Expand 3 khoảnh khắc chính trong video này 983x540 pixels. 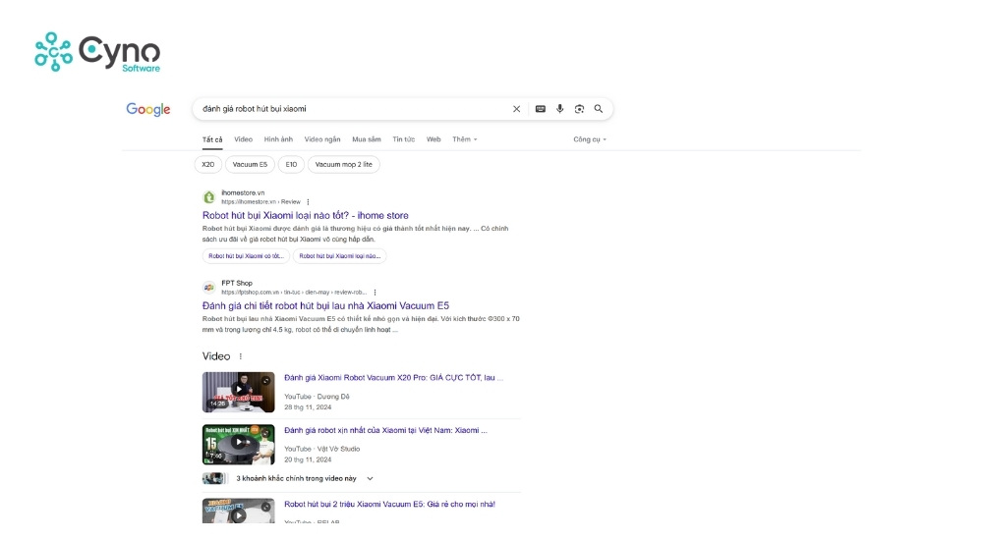click(288, 478)
